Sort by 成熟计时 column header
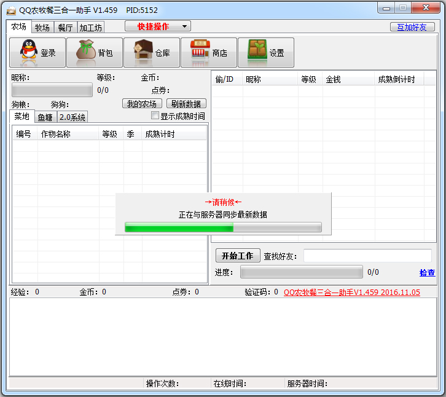Viewport: 446px width, 397px height. 174,134
